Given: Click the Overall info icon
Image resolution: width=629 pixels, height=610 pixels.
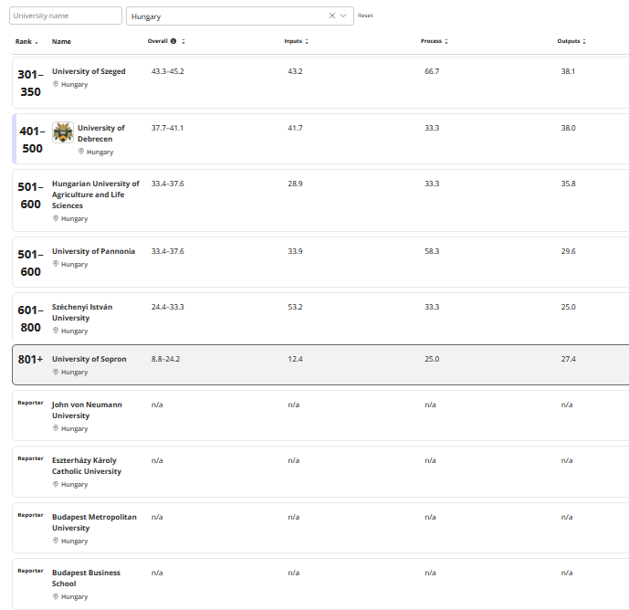Looking at the screenshot, I should (x=173, y=41).
